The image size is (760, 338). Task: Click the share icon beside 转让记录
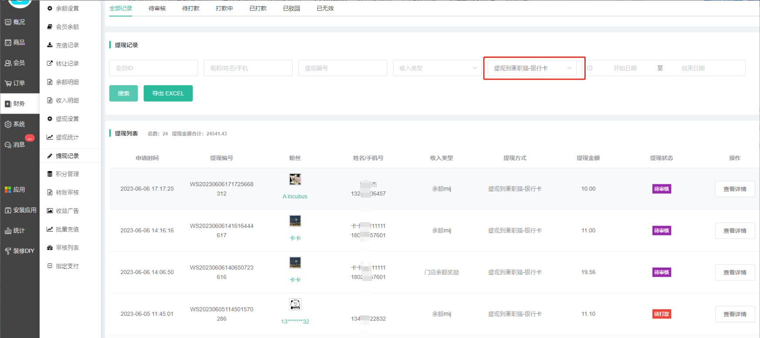50,64
